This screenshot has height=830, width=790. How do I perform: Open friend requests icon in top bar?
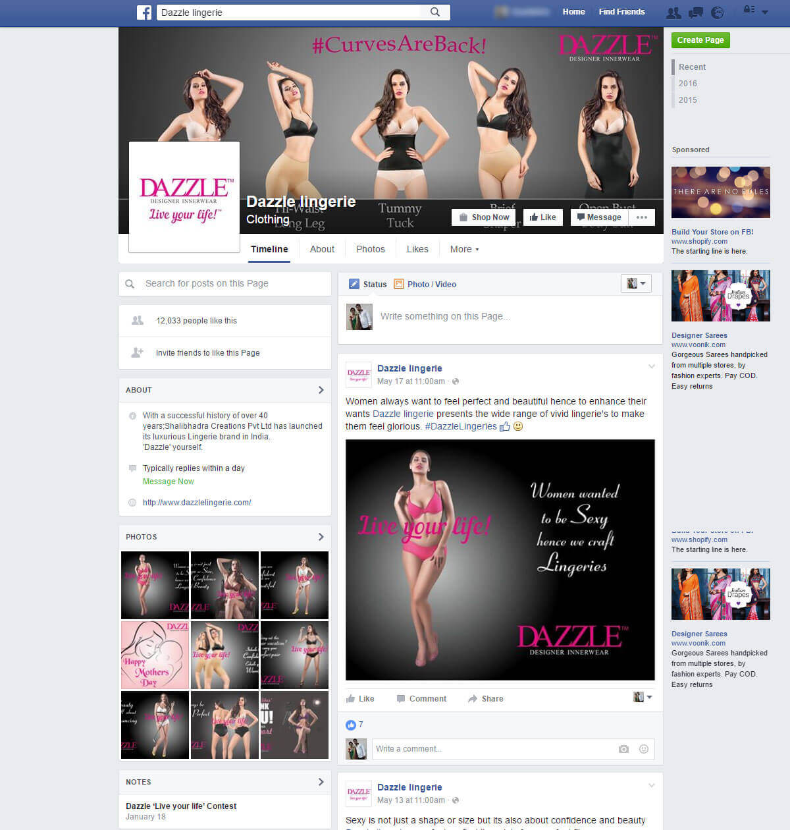673,12
